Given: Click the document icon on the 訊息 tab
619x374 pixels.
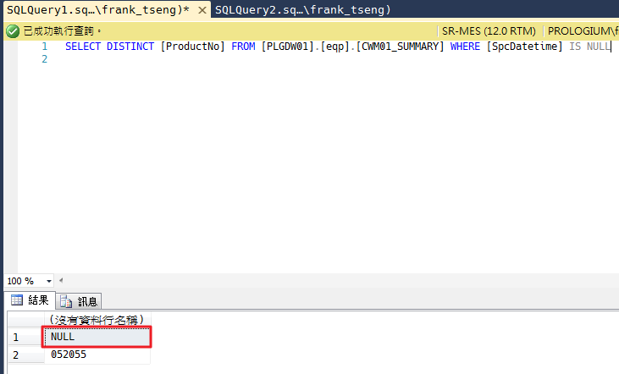Looking at the screenshot, I should 66,301.
